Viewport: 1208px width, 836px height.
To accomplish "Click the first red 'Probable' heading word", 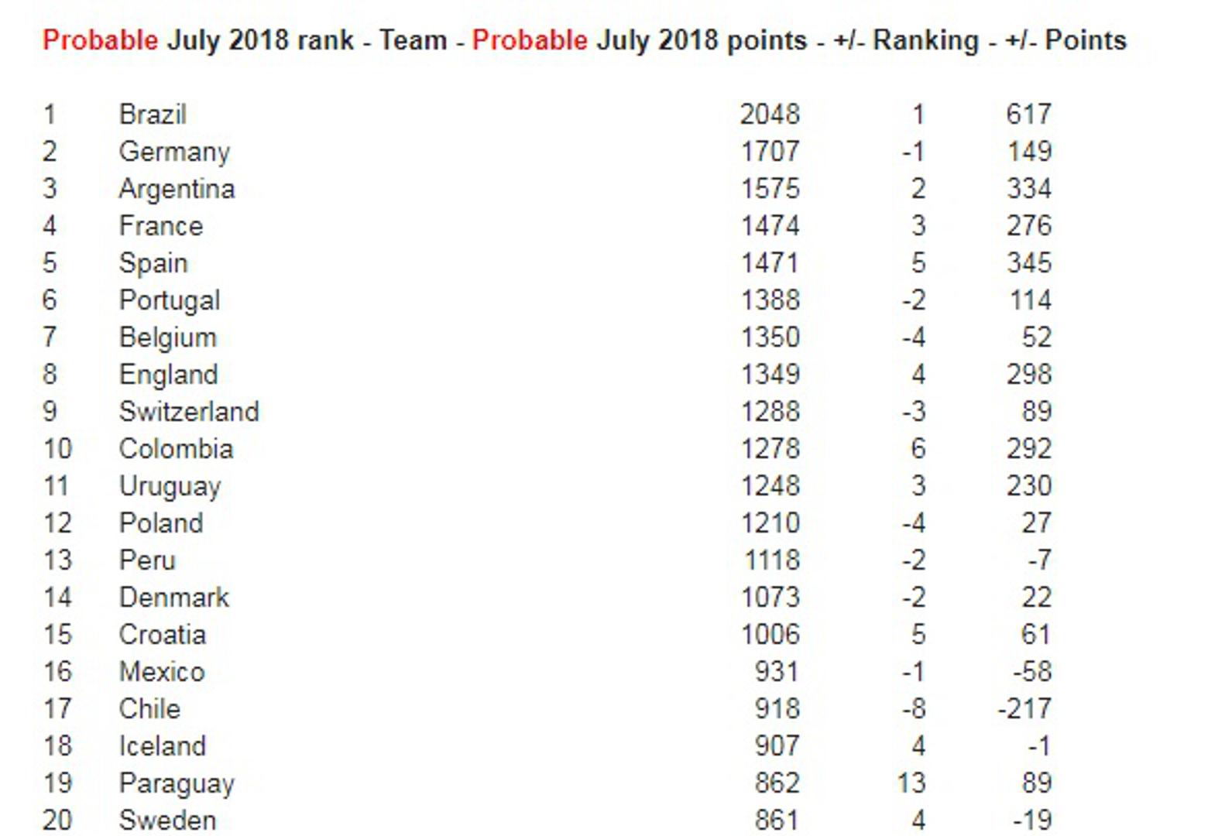I will [100, 40].
